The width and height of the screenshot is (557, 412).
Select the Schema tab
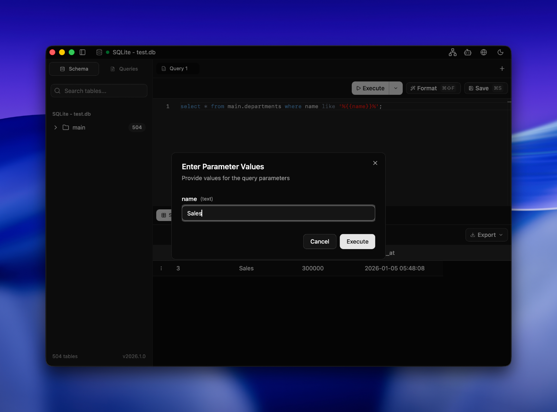click(74, 69)
